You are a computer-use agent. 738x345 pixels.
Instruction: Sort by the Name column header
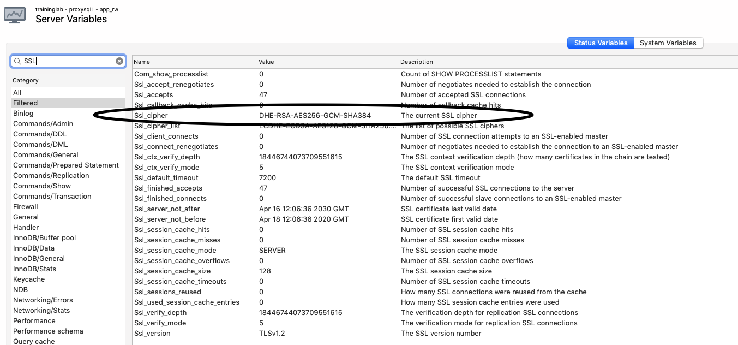[141, 62]
